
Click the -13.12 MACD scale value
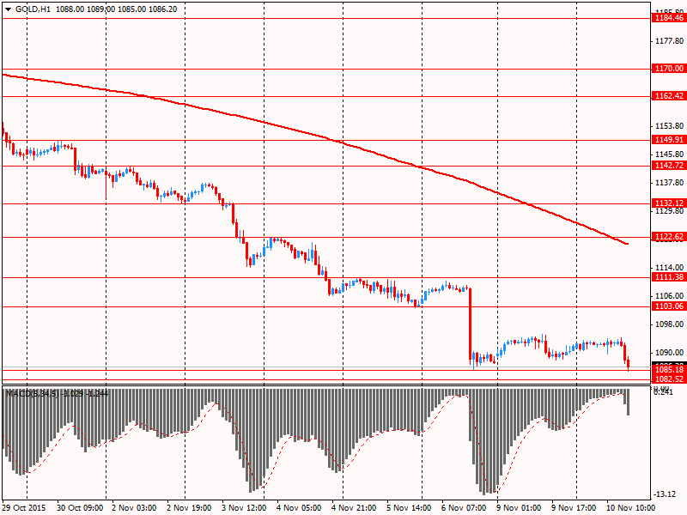point(665,494)
